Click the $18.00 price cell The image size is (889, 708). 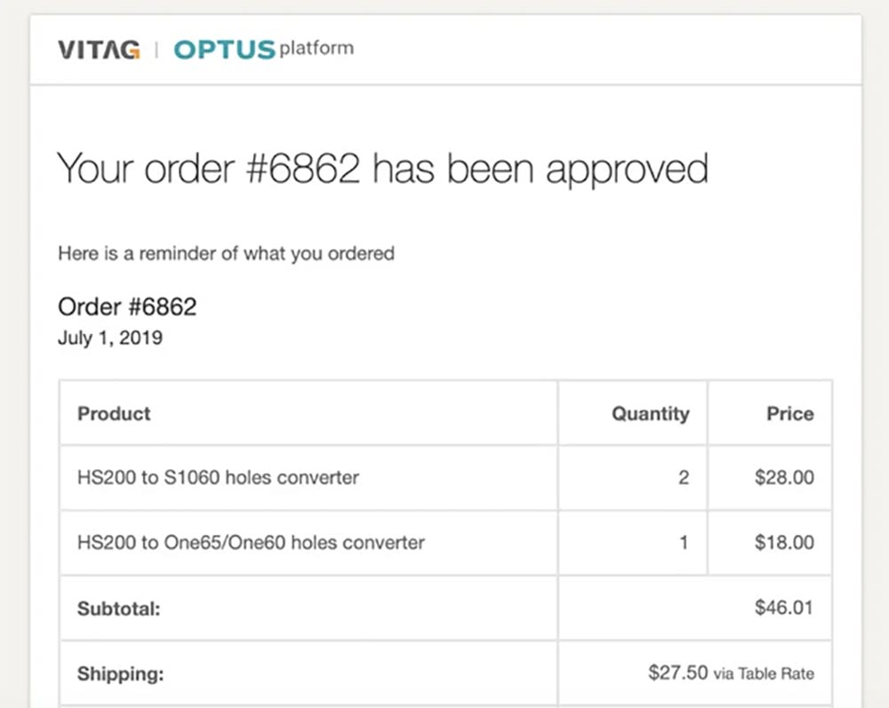tap(784, 541)
